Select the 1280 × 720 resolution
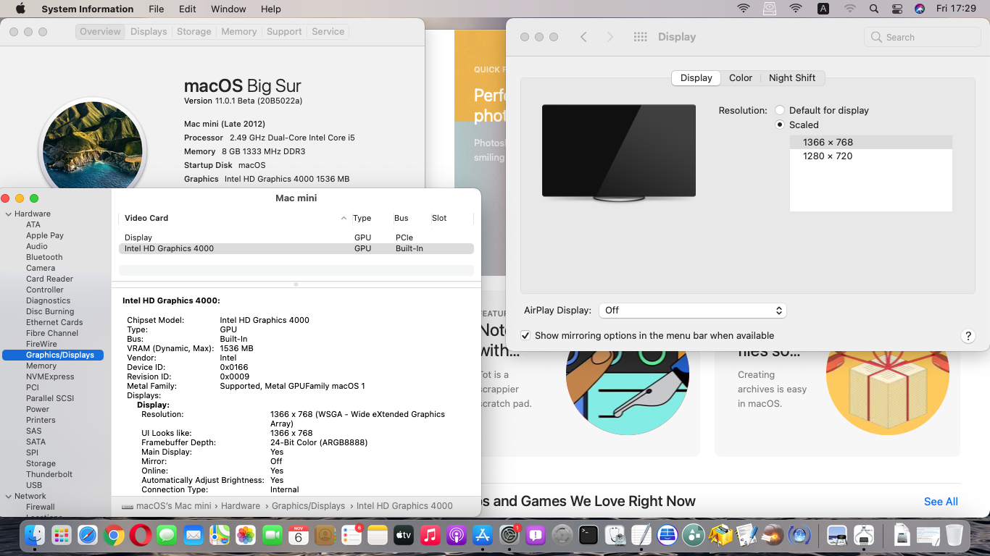990x556 pixels. pos(870,156)
